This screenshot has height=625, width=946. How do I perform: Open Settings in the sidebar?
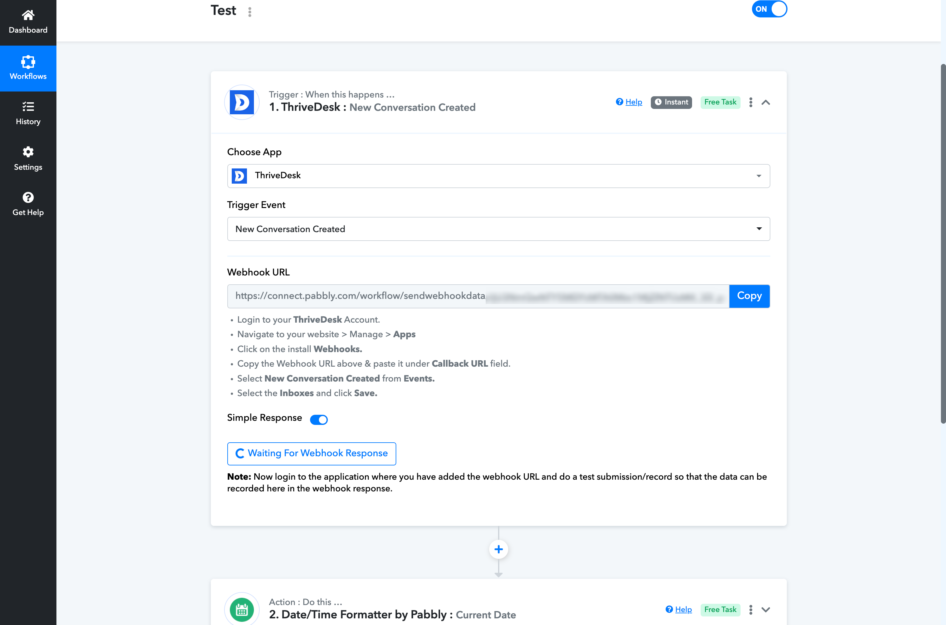28,159
